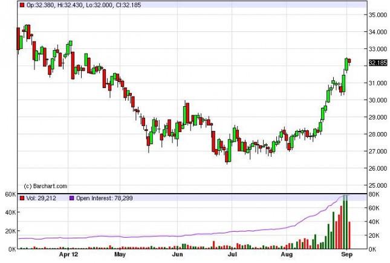Click the Lo:32.000 value in header
Image resolution: width=390 pixels, height=263 pixels.
coord(99,5)
